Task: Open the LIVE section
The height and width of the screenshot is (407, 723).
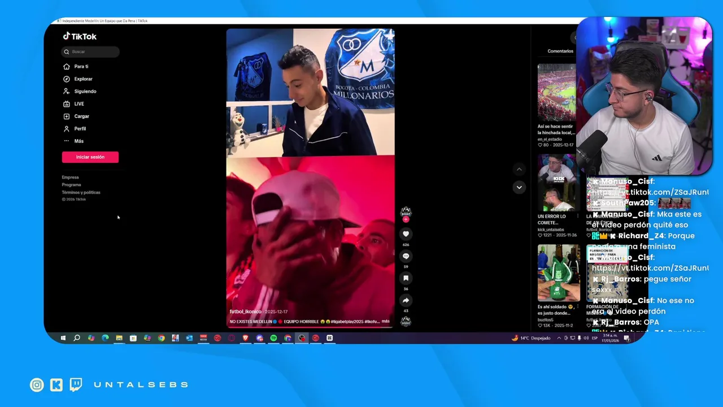Action: click(x=73, y=103)
